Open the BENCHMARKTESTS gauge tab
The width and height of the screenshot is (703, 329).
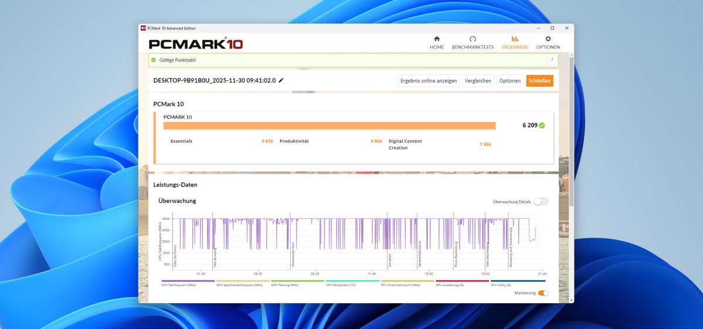click(473, 42)
